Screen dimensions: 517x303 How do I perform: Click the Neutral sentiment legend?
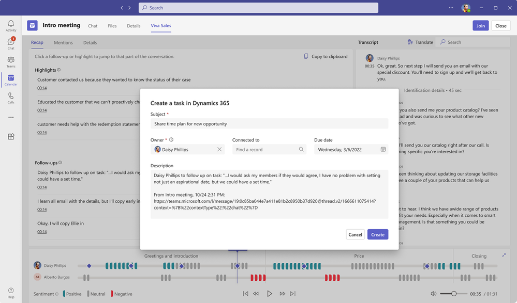coord(96,294)
